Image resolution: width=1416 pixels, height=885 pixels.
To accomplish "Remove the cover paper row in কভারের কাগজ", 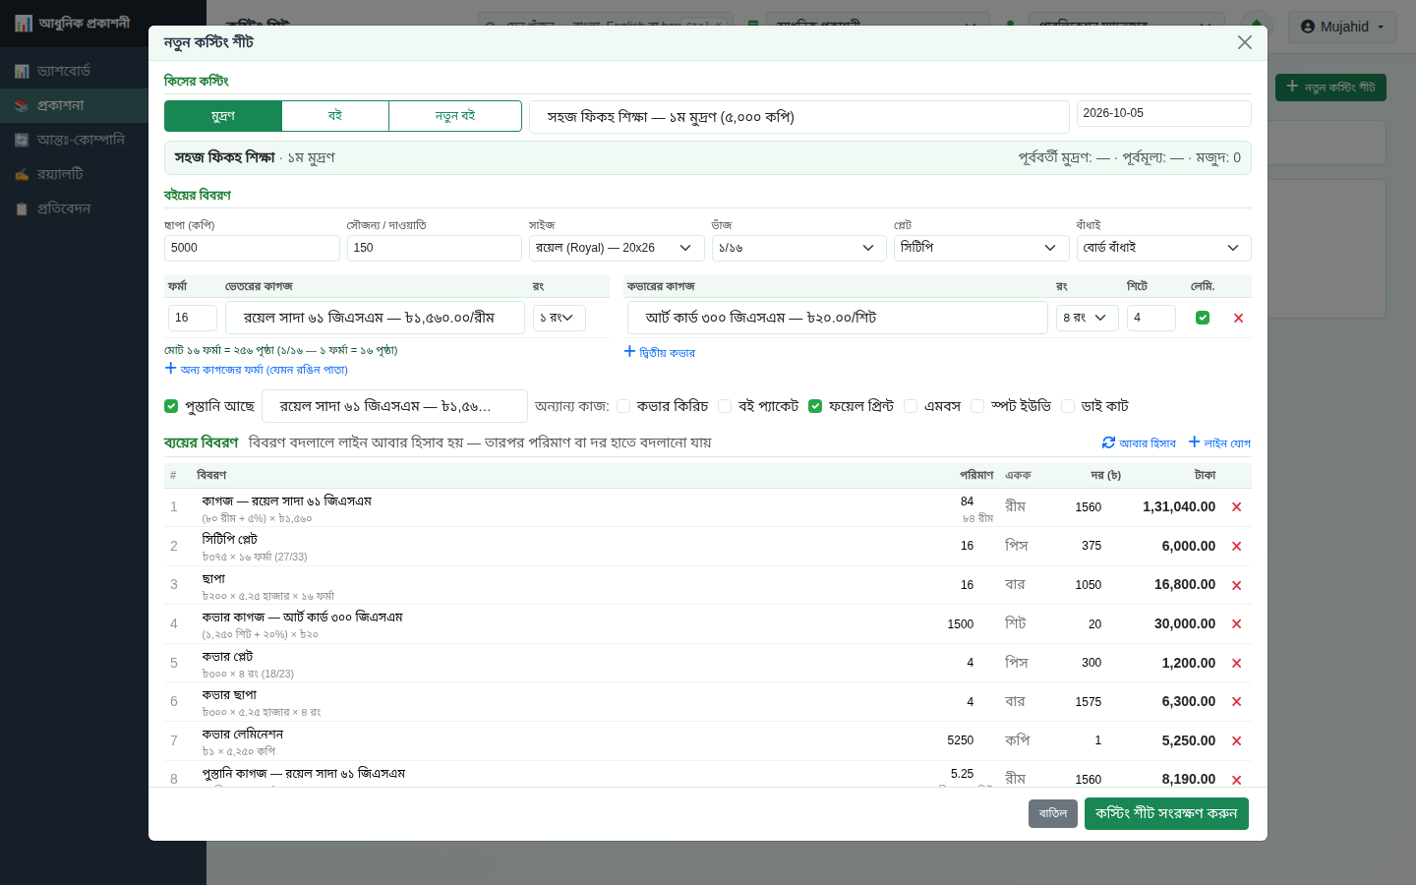I will tap(1238, 318).
